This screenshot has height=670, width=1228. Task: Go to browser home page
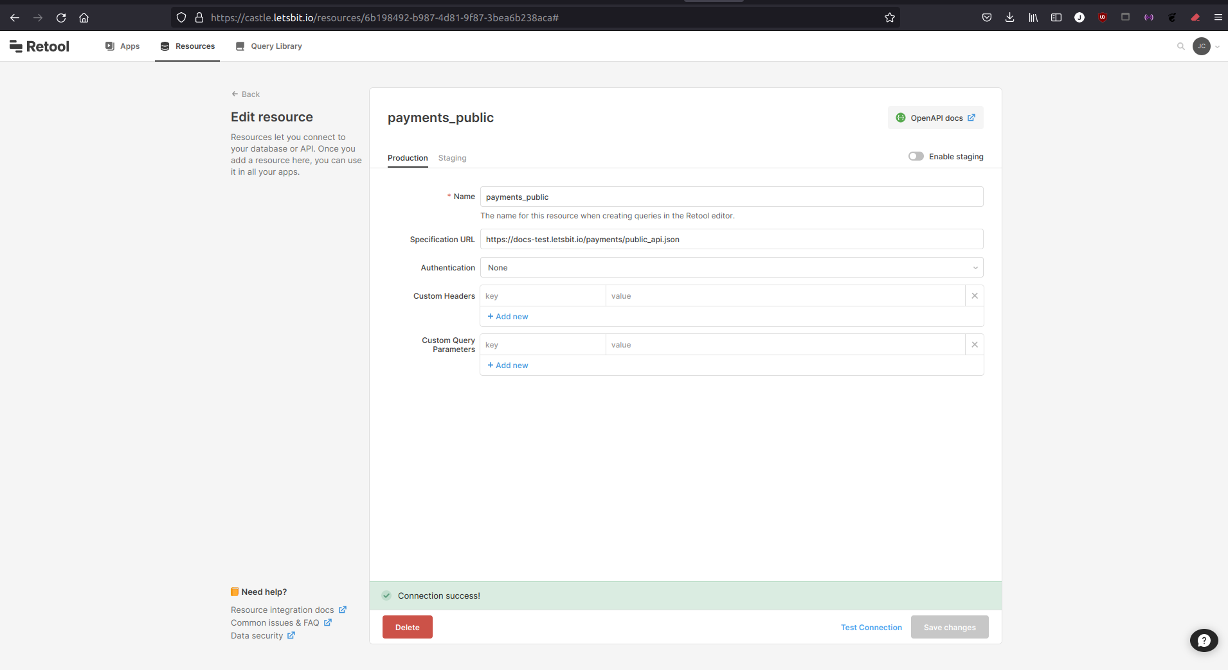pos(84,18)
